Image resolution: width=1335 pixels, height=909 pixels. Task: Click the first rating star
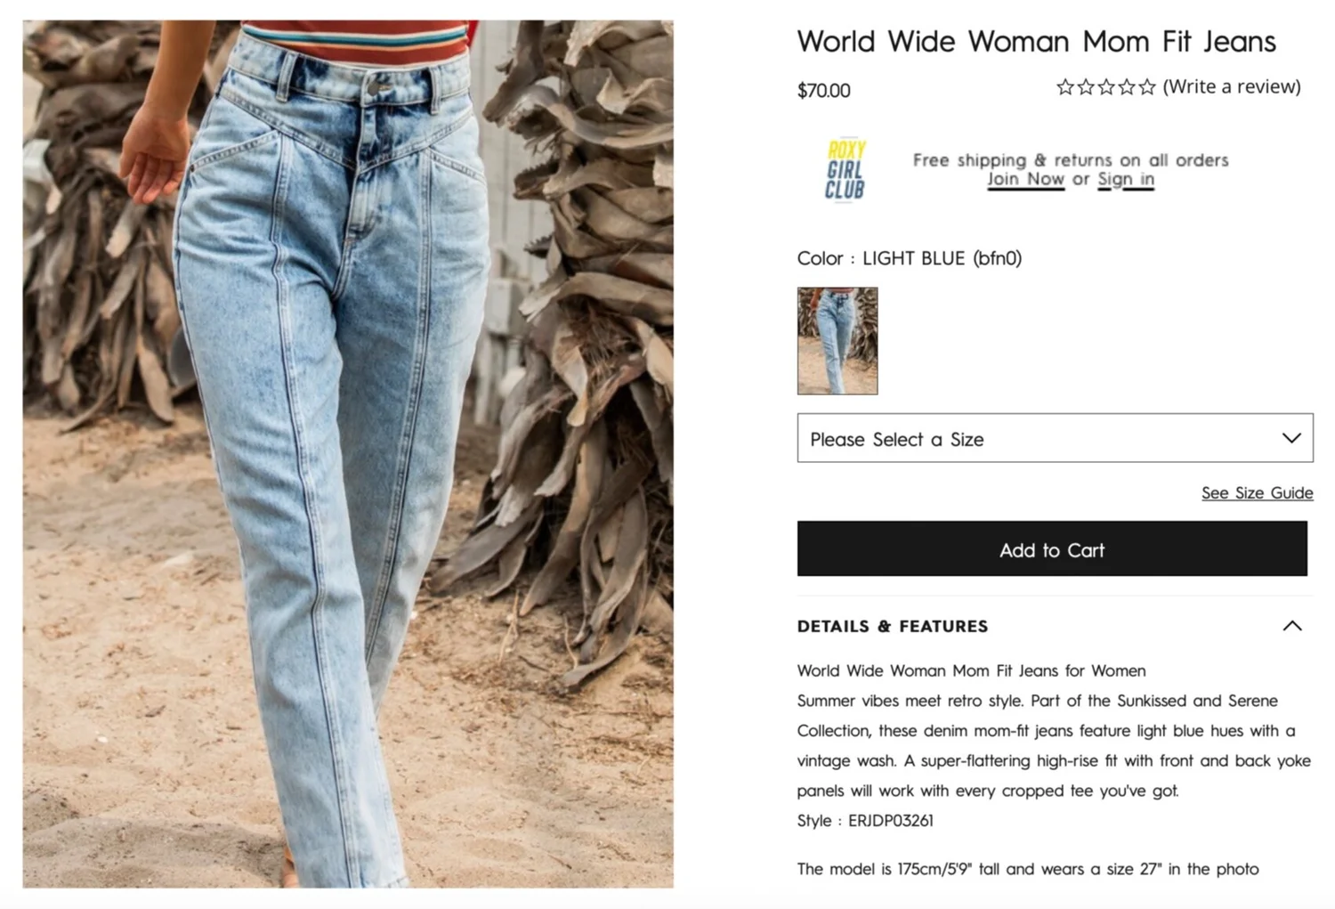[1064, 86]
